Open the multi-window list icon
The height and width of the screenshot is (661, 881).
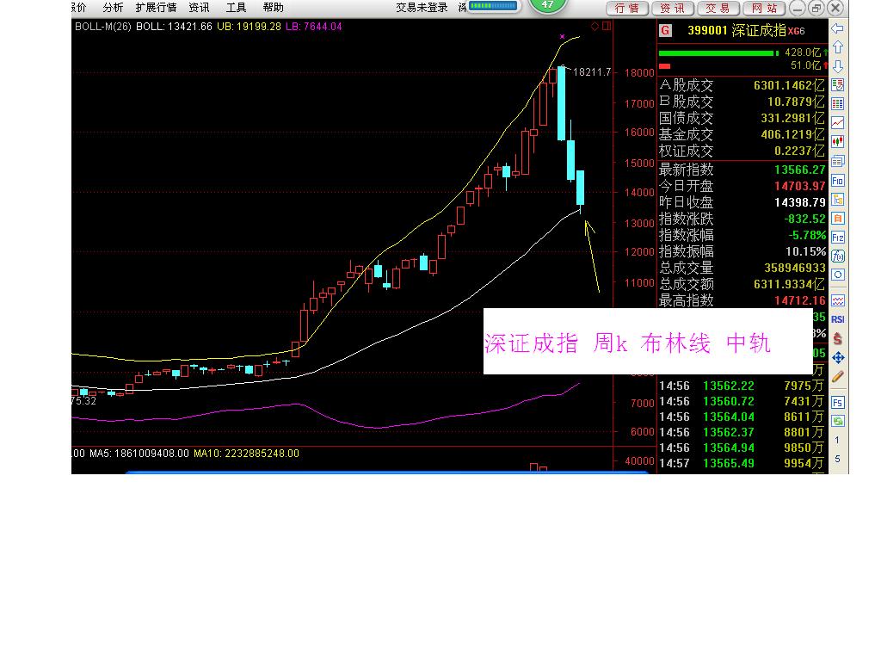[837, 161]
